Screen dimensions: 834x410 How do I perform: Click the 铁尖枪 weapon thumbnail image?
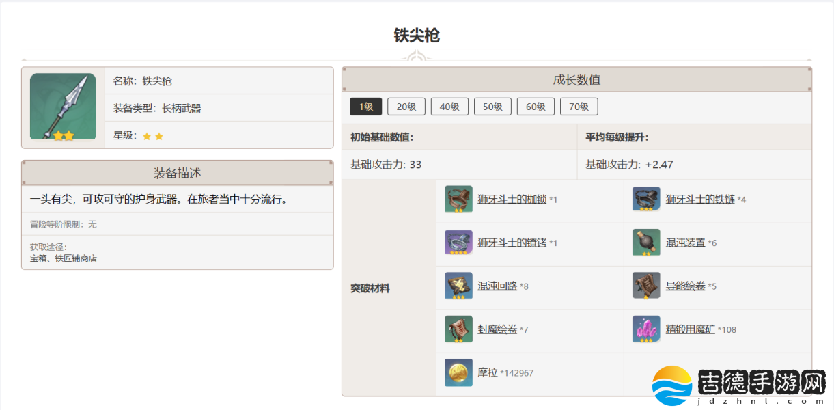pyautogui.click(x=63, y=107)
